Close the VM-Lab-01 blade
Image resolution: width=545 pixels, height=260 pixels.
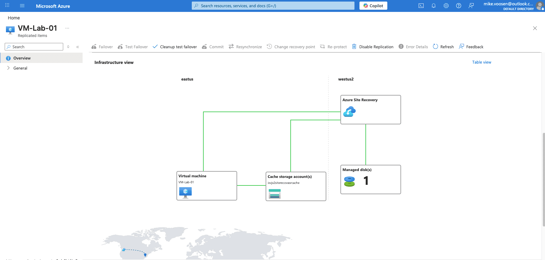tap(535, 28)
